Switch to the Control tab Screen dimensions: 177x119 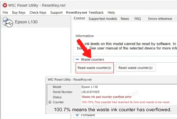(x=79, y=18)
